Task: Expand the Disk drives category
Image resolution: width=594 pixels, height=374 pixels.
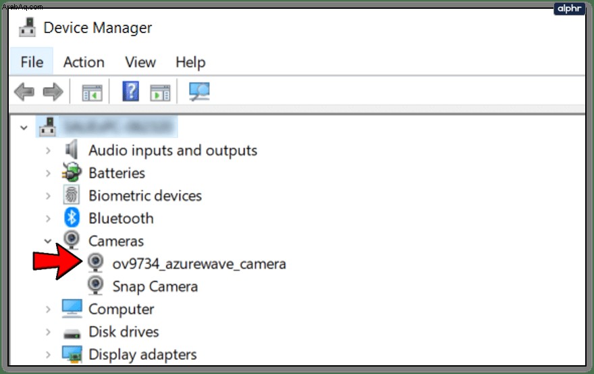Action: [x=48, y=332]
